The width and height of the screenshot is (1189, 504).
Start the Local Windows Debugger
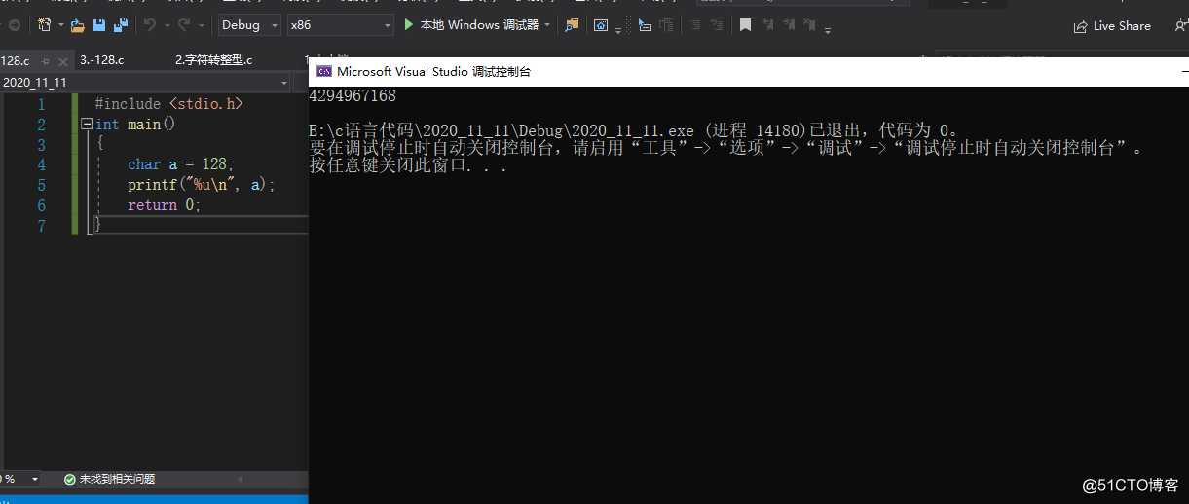coord(471,25)
